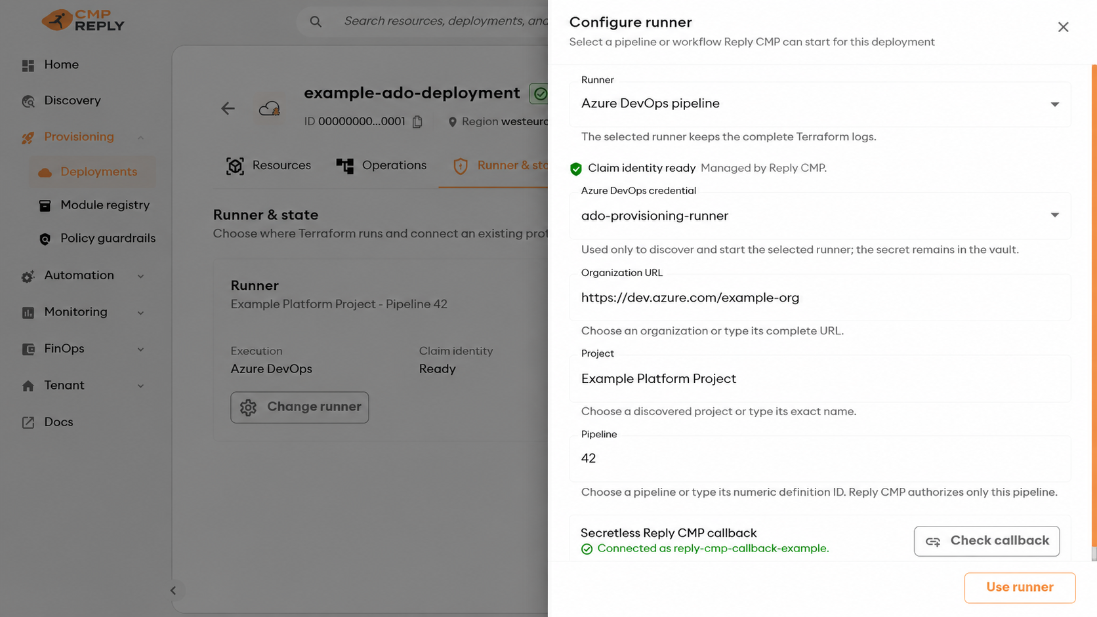Click the Check callback button
This screenshot has height=617, width=1097.
click(987, 541)
